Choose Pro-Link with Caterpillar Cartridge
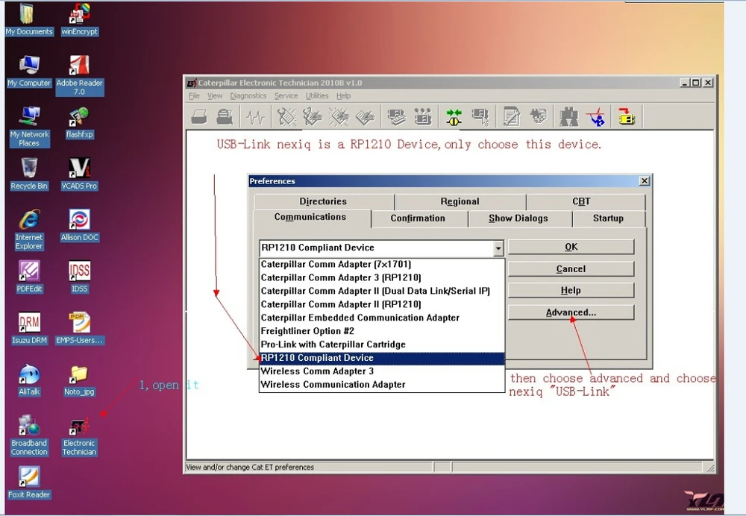Screen dimensions: 746x516 (x=381, y=344)
